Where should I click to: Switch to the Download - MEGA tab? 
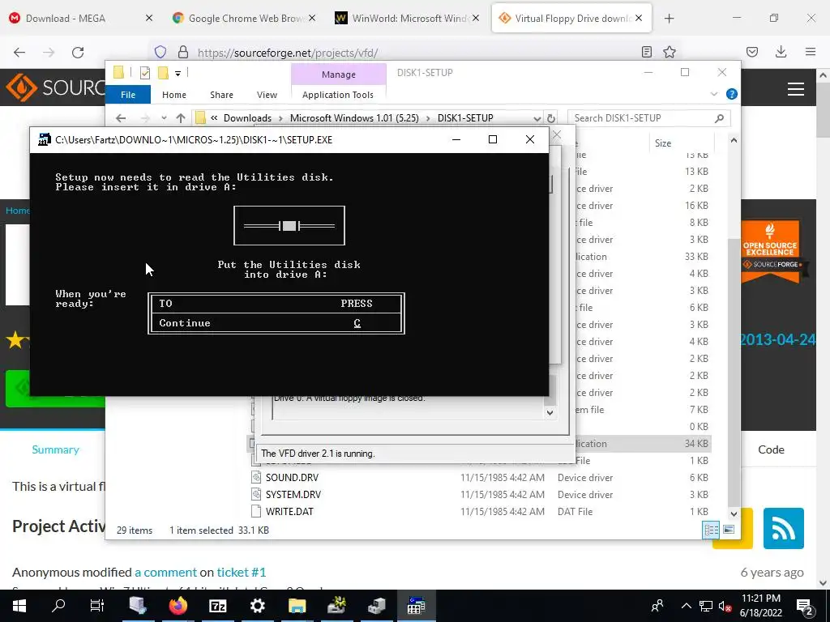pos(79,19)
